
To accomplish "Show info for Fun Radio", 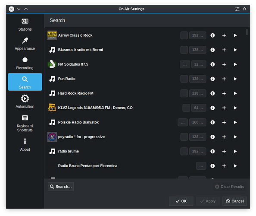I will coord(212,79).
